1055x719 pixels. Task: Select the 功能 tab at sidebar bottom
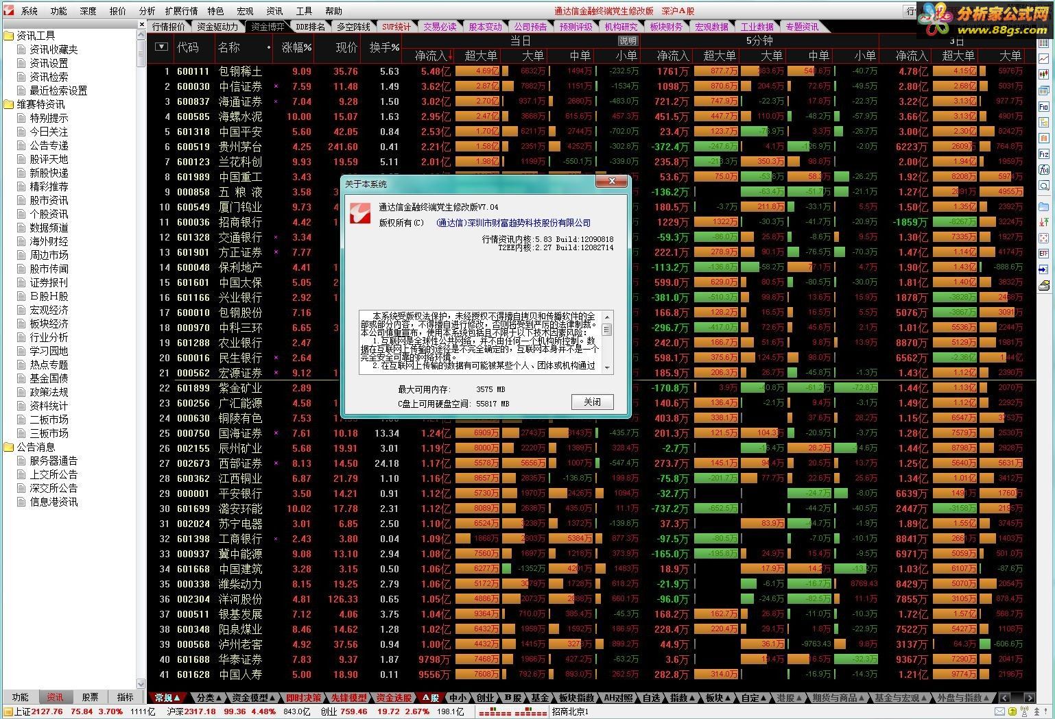tap(20, 697)
